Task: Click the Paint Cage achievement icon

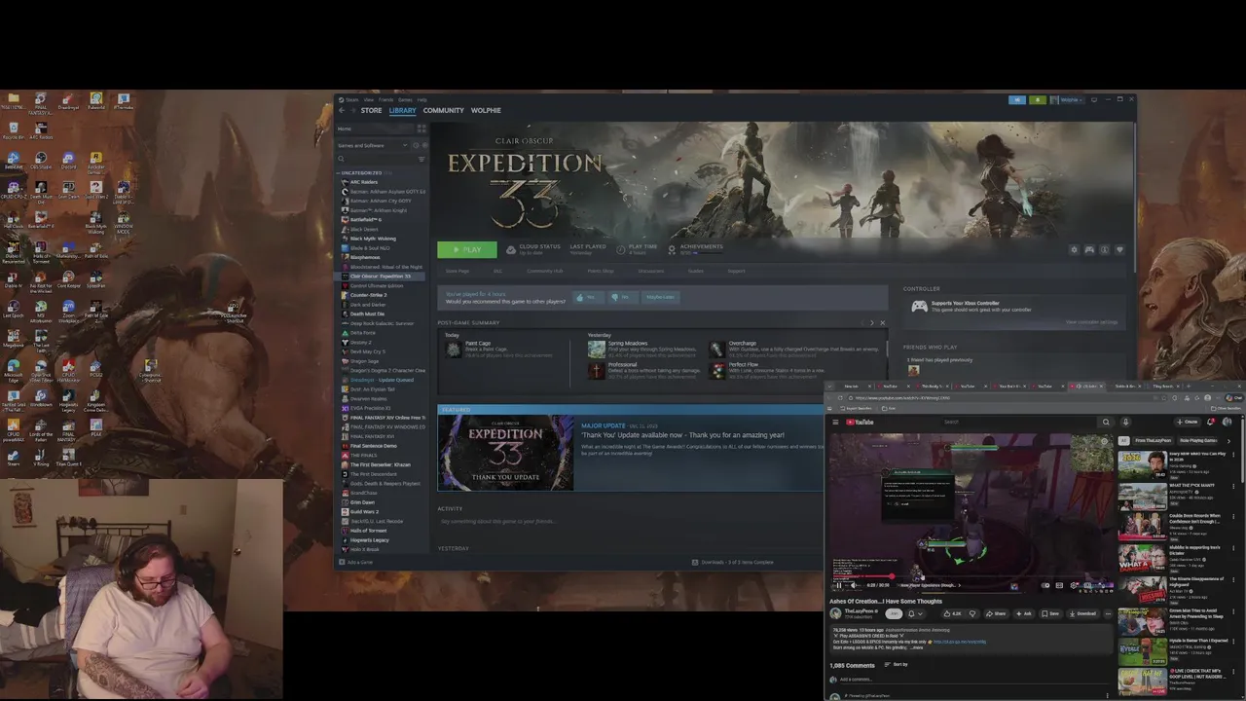Action: coord(453,350)
